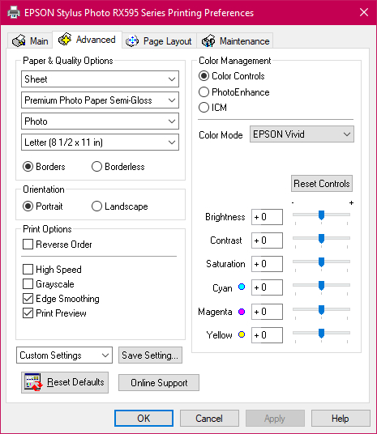Click the Online Support button

pyautogui.click(x=159, y=383)
